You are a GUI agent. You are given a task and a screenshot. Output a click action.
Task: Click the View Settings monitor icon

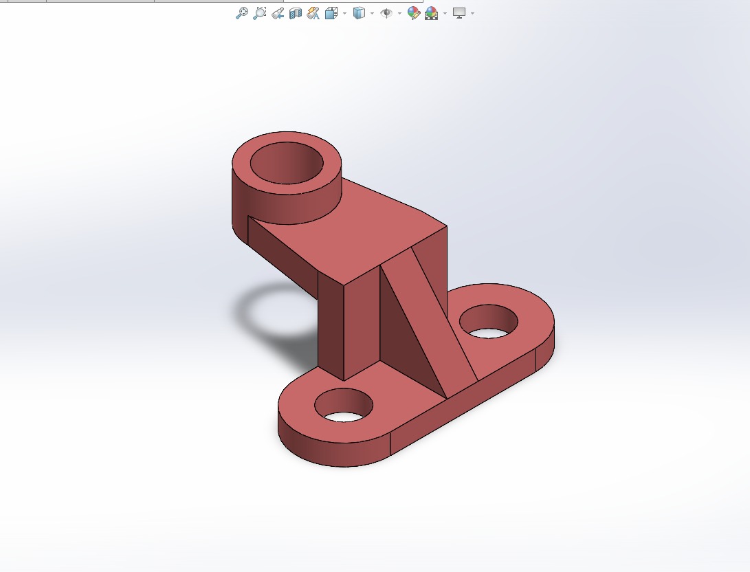click(459, 13)
